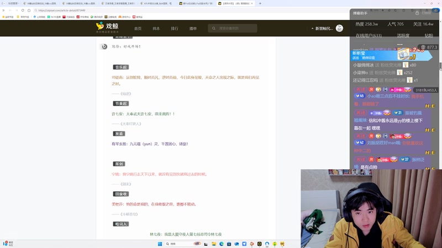Close the active browser tab

pyautogui.click(x=252, y=3)
